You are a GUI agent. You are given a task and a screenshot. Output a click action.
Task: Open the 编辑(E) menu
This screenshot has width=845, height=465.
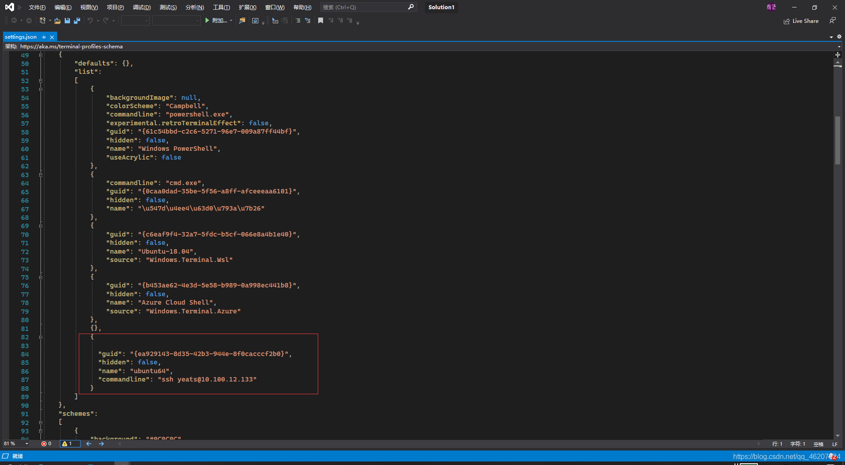pyautogui.click(x=63, y=7)
